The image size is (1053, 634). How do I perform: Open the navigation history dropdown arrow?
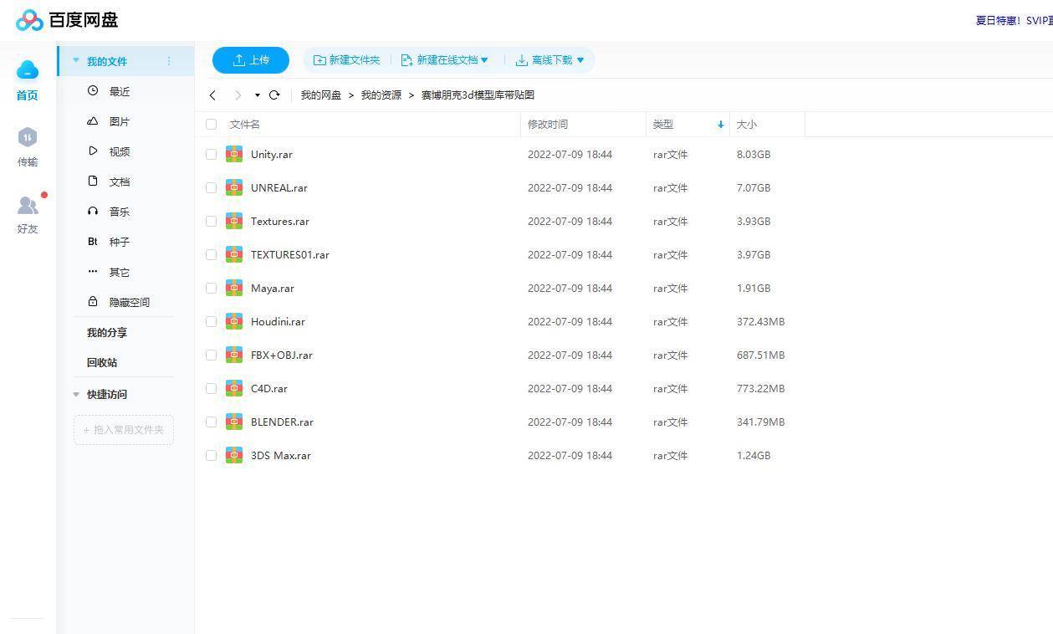[x=258, y=95]
